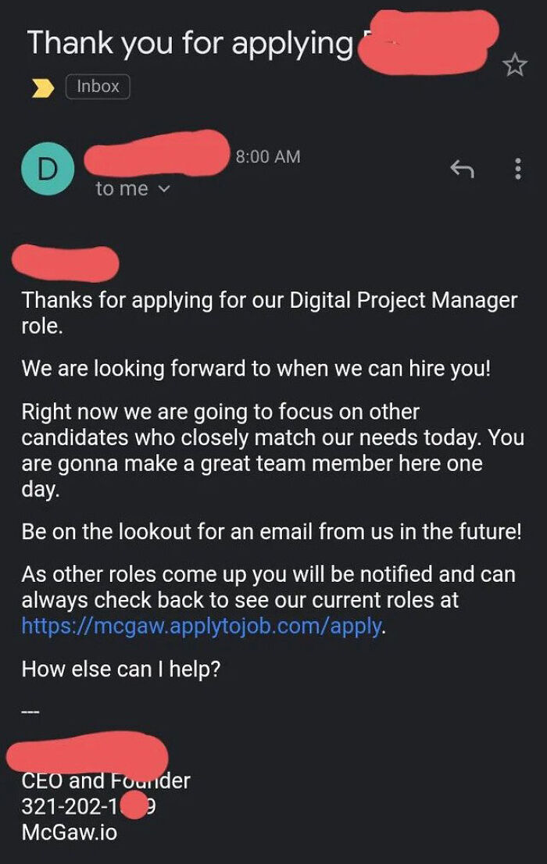Open the Inbox category from the header

click(97, 86)
